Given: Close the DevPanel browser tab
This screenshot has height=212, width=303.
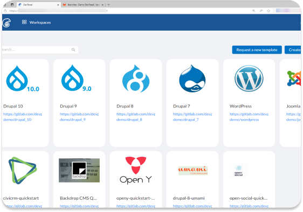Looking at the screenshot, I should 58,5.
